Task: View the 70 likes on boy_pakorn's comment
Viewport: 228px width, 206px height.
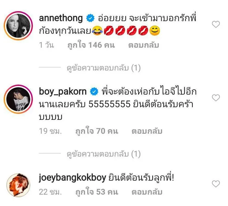Action: coord(97,131)
